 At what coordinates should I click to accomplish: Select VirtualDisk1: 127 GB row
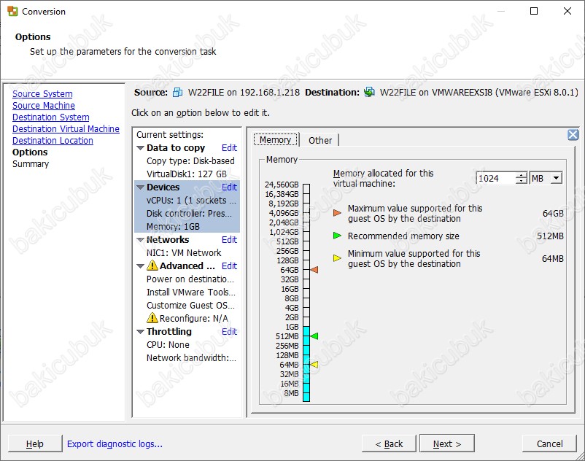pyautogui.click(x=187, y=174)
